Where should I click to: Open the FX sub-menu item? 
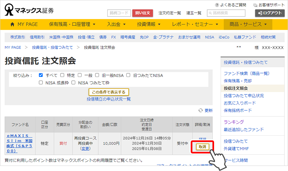[114, 37]
